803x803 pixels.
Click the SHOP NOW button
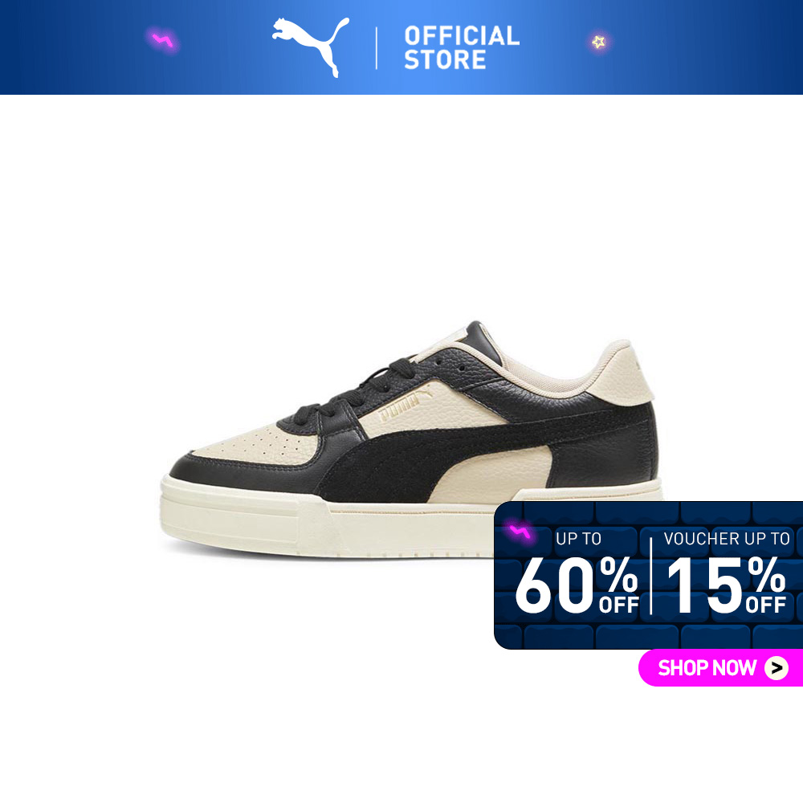pyautogui.click(x=720, y=667)
